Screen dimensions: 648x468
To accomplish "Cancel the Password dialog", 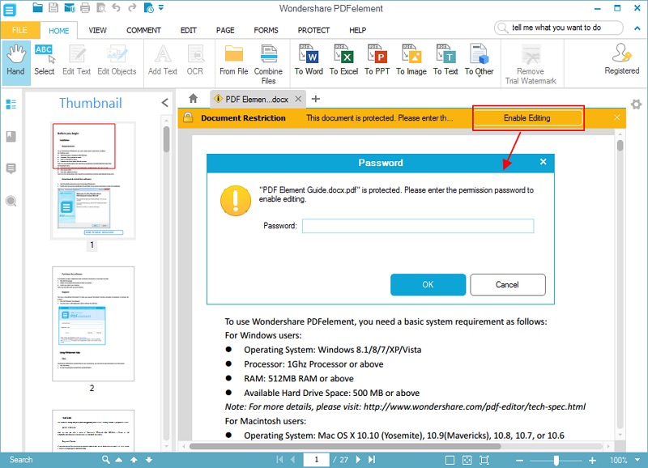I will pos(507,284).
